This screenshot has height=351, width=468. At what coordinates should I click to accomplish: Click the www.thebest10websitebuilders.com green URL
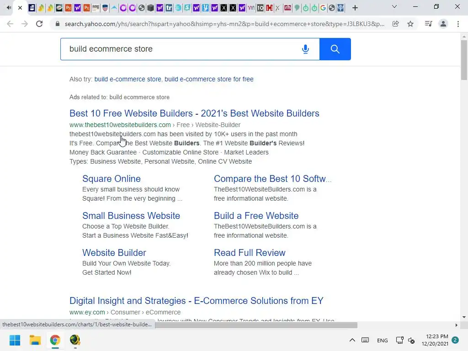click(120, 125)
